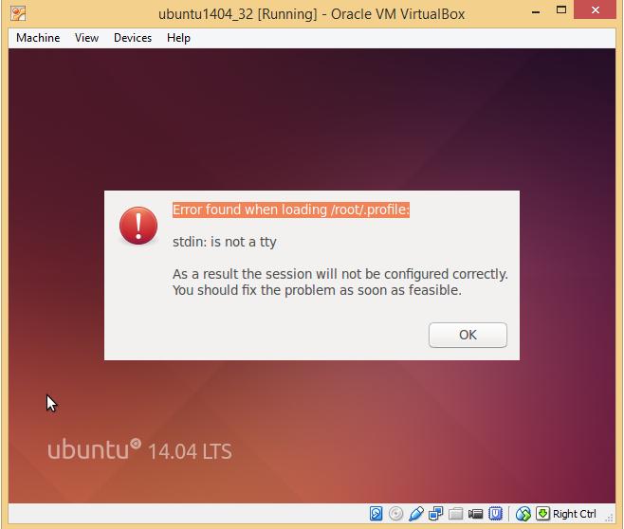Open the Devices menu
624x529 pixels.
pyautogui.click(x=133, y=38)
